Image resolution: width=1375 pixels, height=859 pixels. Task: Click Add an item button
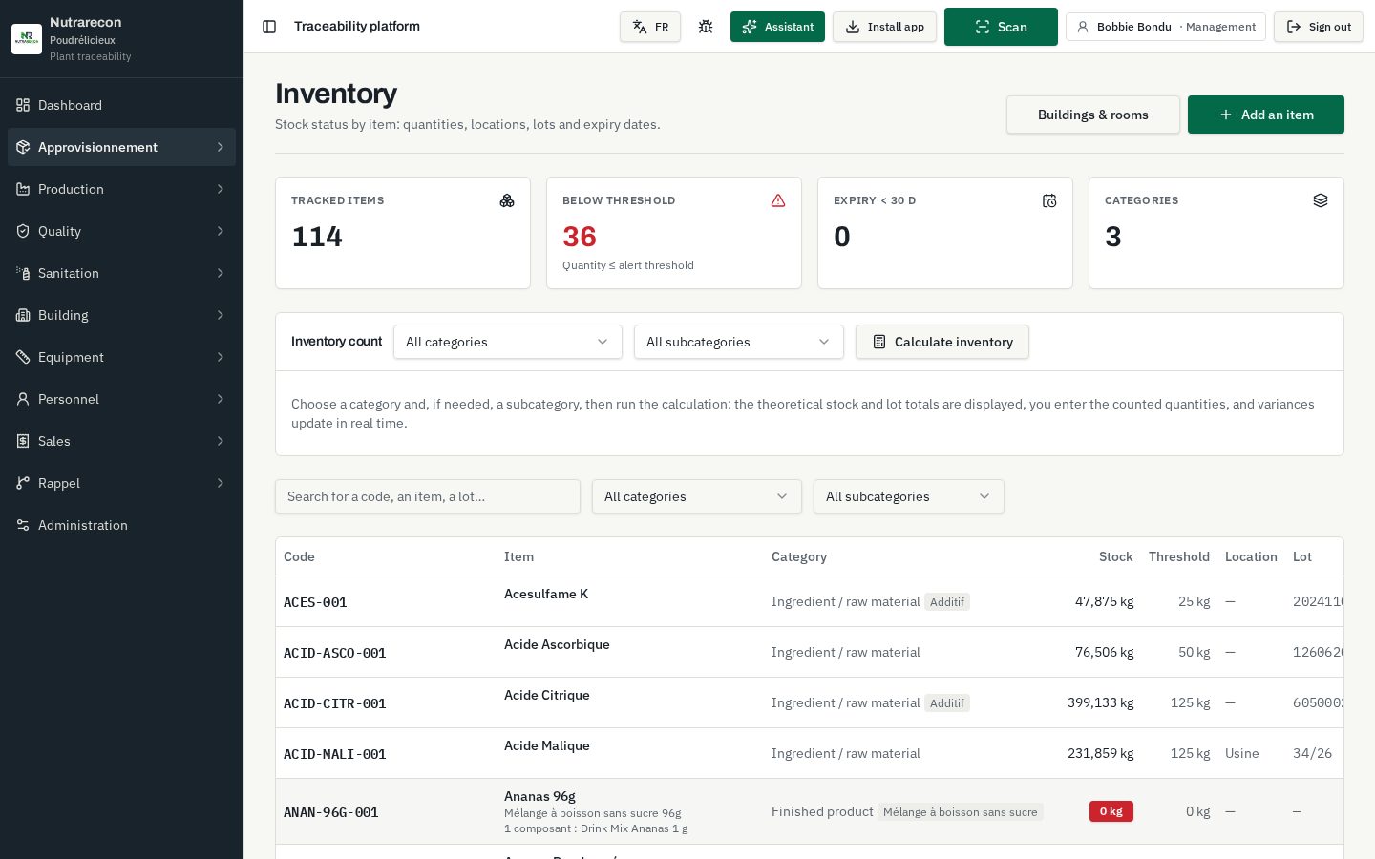click(x=1266, y=115)
